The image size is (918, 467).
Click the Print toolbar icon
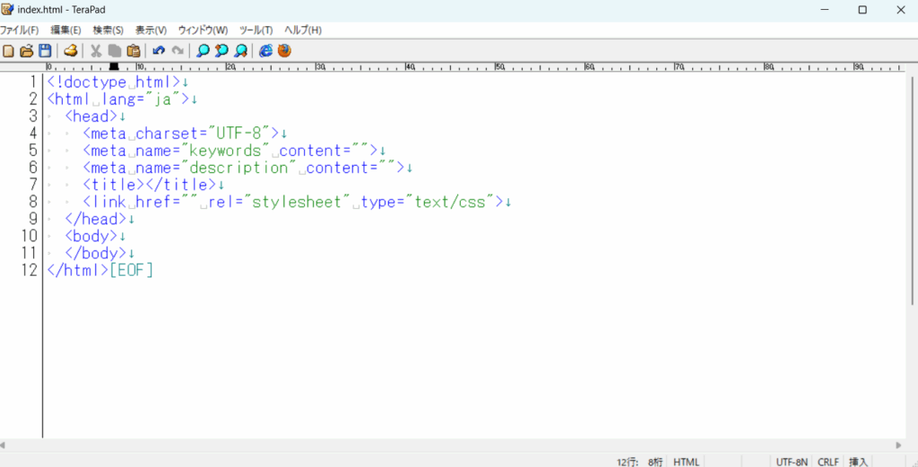[x=70, y=51]
